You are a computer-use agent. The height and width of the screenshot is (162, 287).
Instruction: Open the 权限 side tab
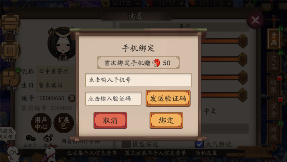point(274,86)
